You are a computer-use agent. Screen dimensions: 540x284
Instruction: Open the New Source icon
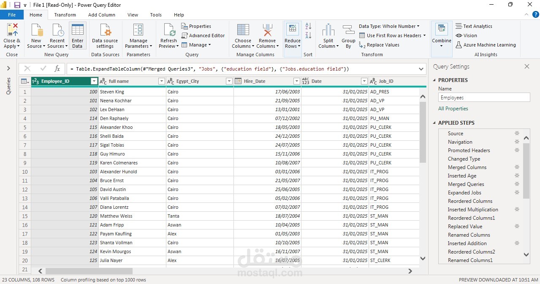36,30
